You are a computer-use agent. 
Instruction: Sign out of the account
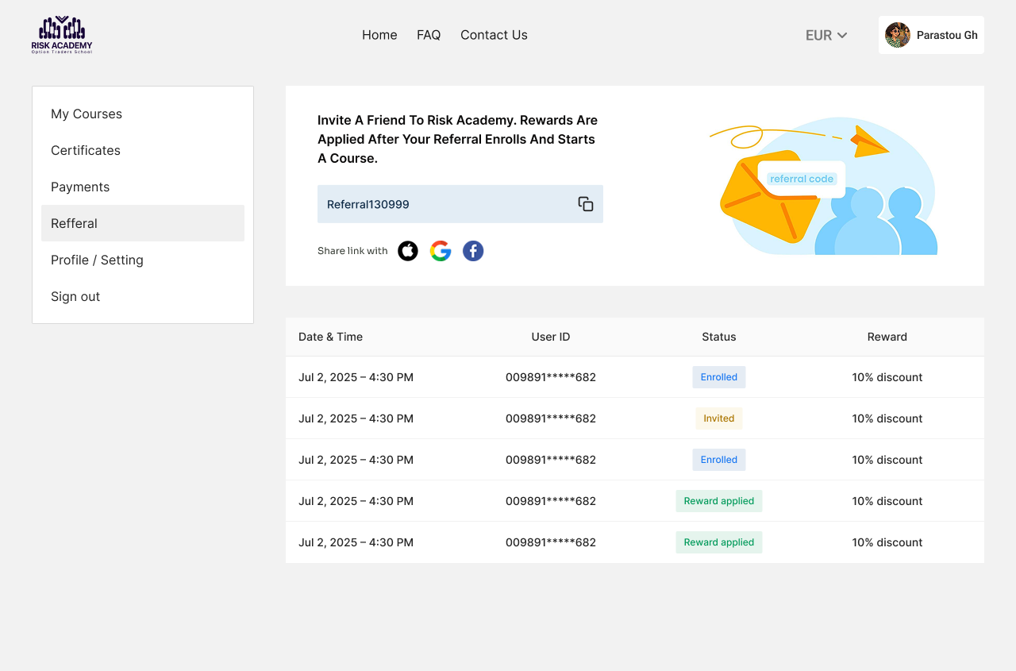(75, 296)
